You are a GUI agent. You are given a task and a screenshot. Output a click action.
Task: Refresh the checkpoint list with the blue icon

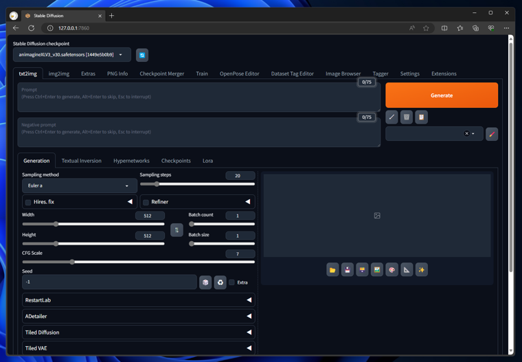[142, 55]
